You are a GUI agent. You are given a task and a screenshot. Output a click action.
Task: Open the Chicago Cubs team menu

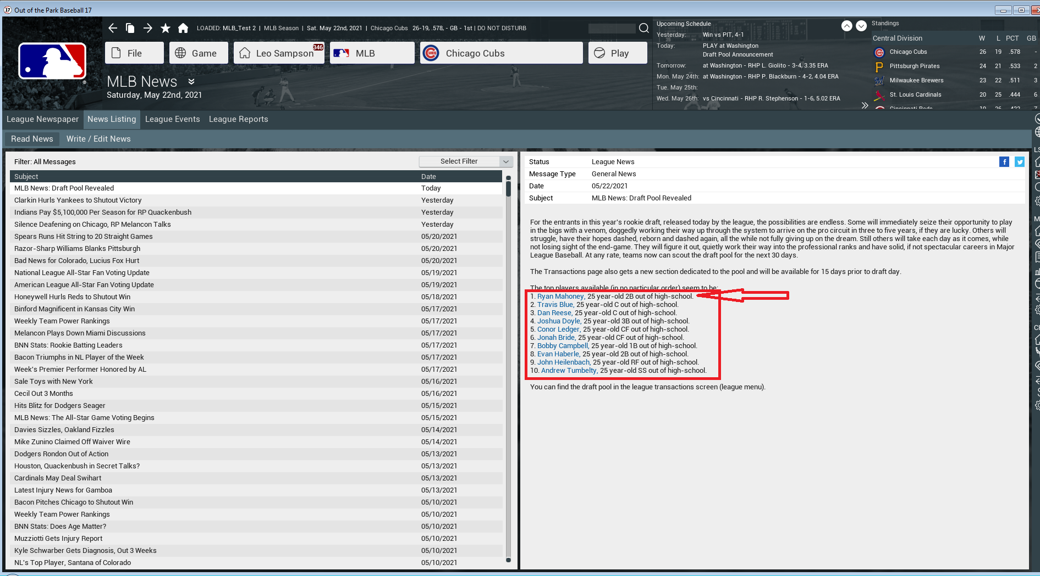tap(501, 53)
